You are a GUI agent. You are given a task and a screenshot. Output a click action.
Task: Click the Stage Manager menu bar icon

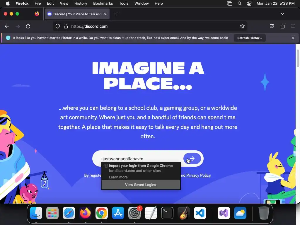[x=229, y=4]
